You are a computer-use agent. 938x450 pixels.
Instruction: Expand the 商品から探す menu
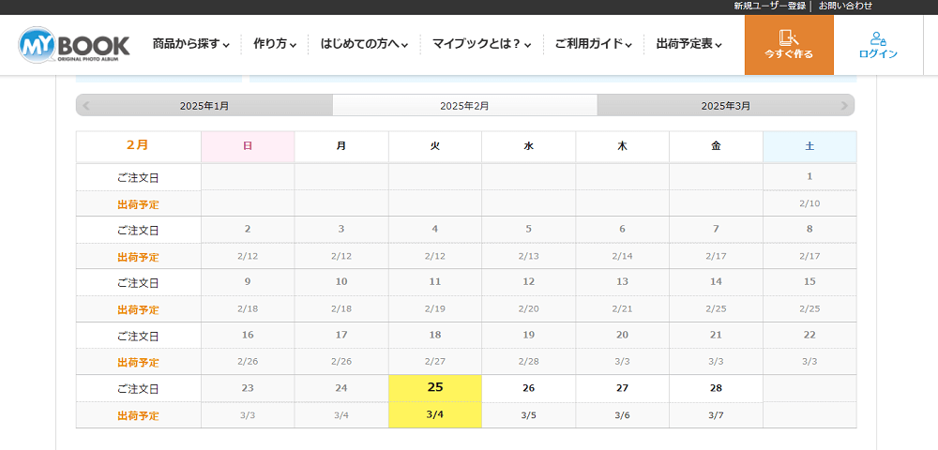pos(190,44)
